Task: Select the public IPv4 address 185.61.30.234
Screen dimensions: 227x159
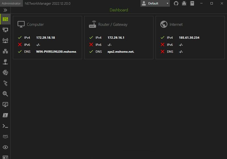Action: pos(189,38)
